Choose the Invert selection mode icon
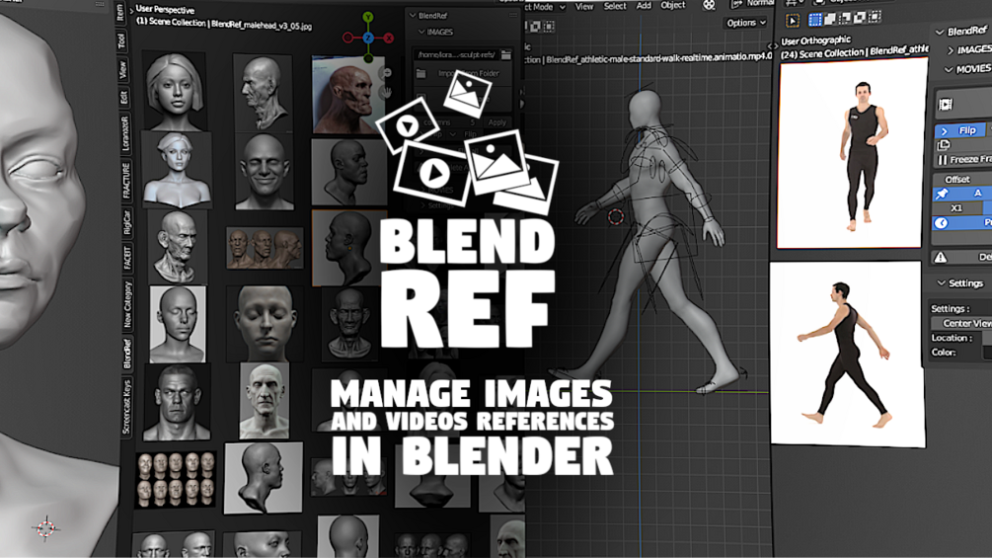This screenshot has height=558, width=992. pos(860,18)
